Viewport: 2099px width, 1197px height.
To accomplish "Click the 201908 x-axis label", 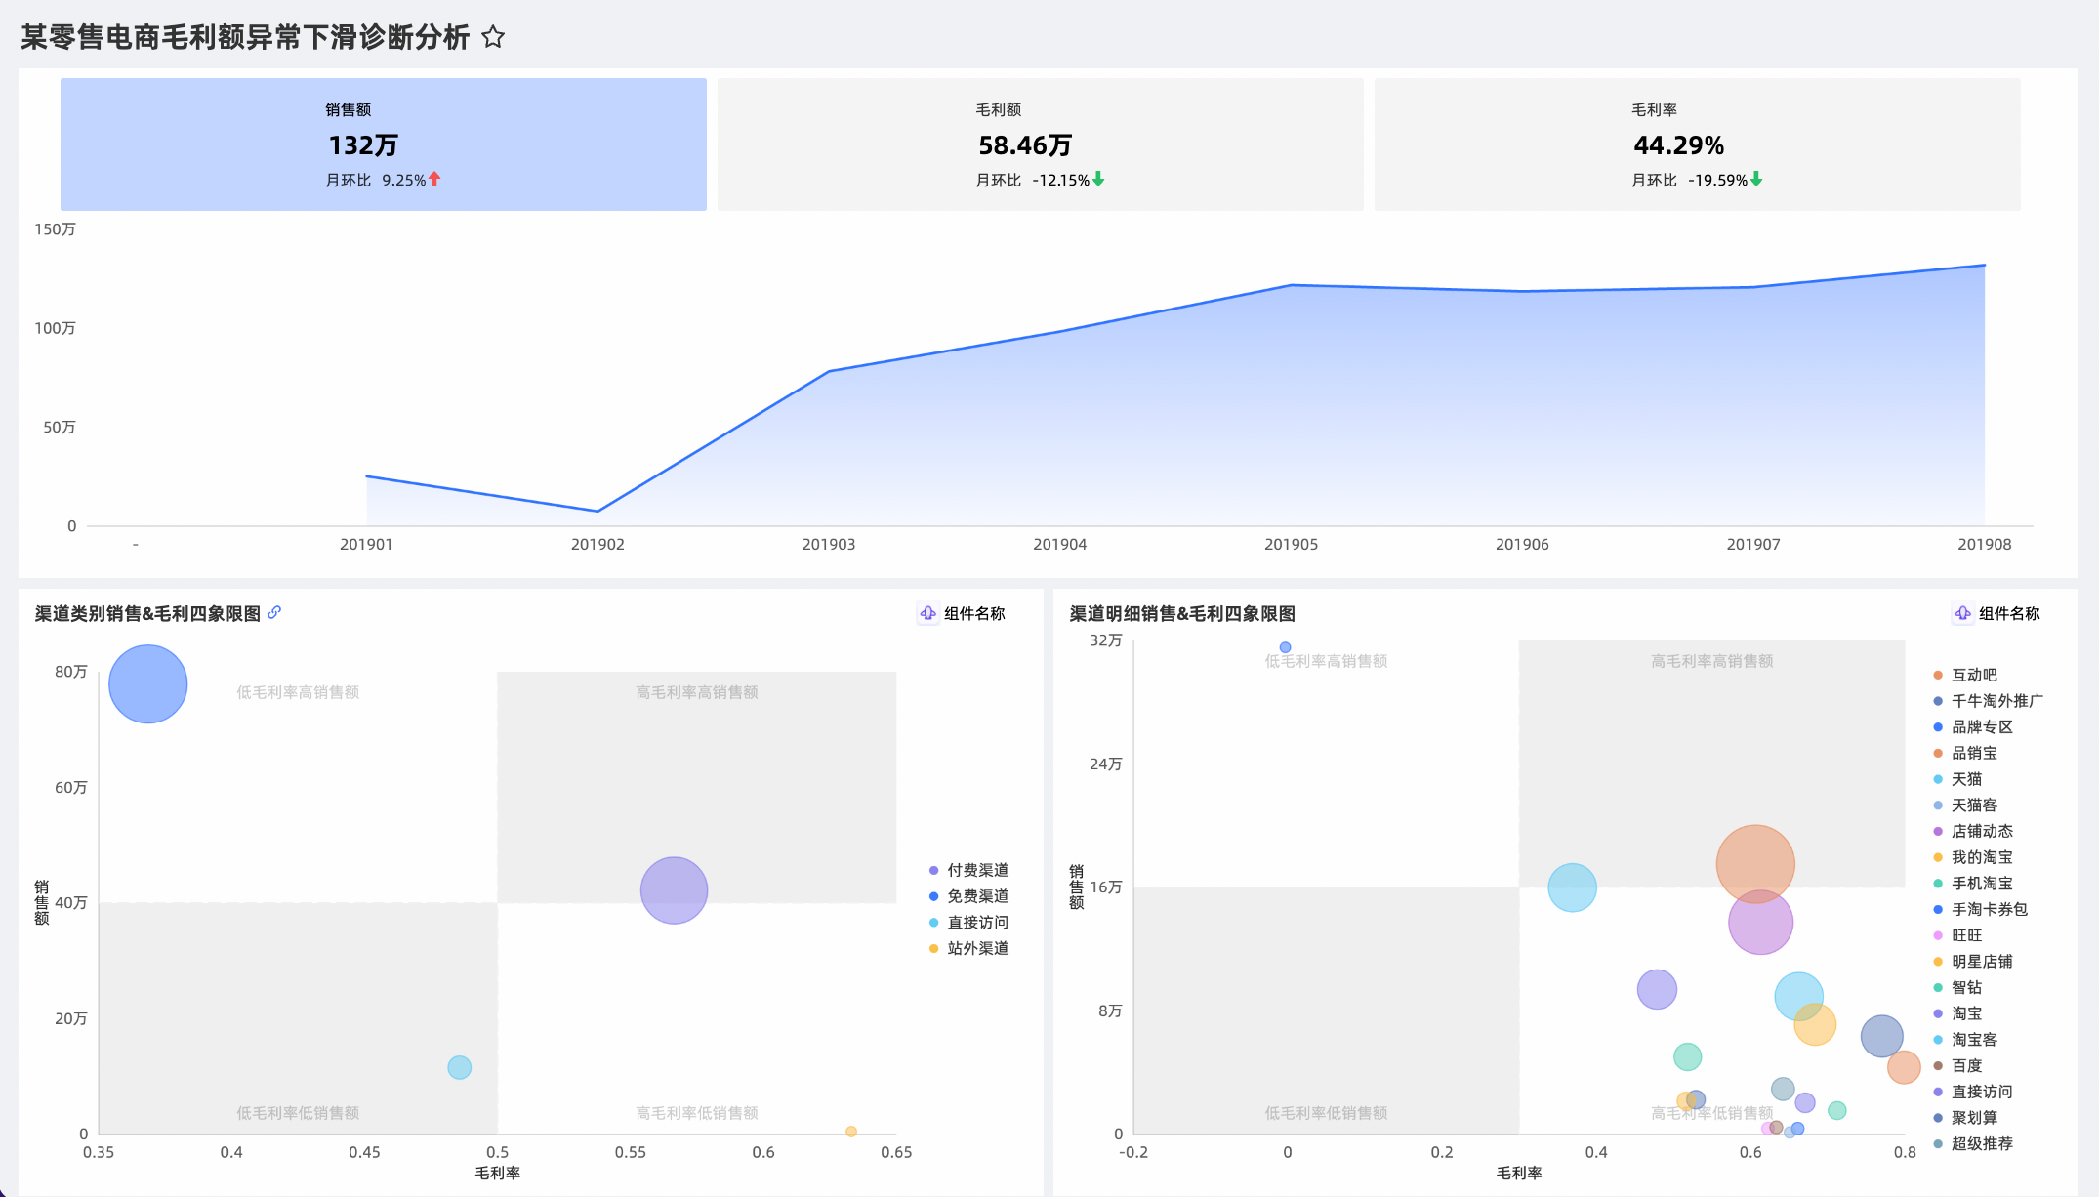I will (1985, 544).
